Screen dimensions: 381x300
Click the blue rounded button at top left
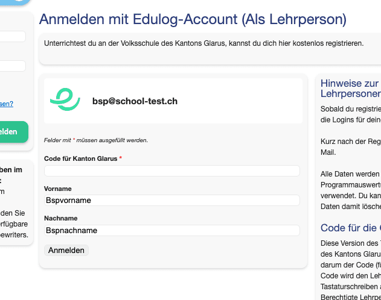click(14, 2)
